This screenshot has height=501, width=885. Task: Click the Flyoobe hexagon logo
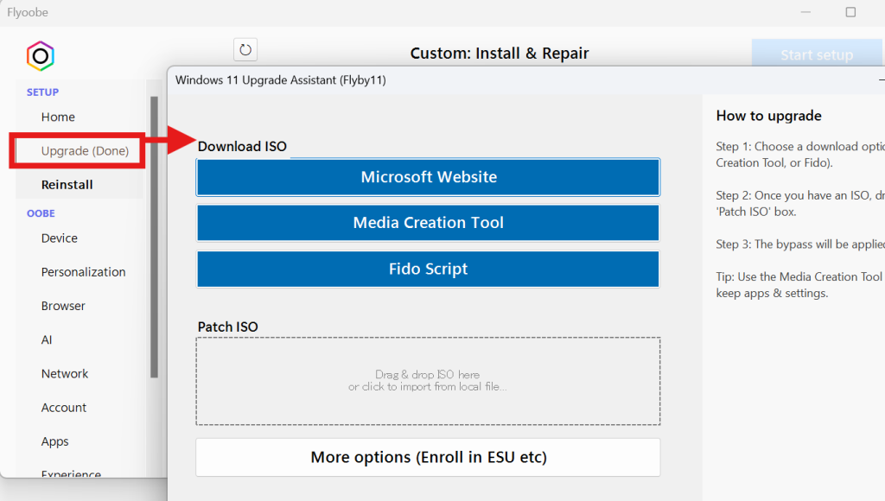(x=40, y=56)
